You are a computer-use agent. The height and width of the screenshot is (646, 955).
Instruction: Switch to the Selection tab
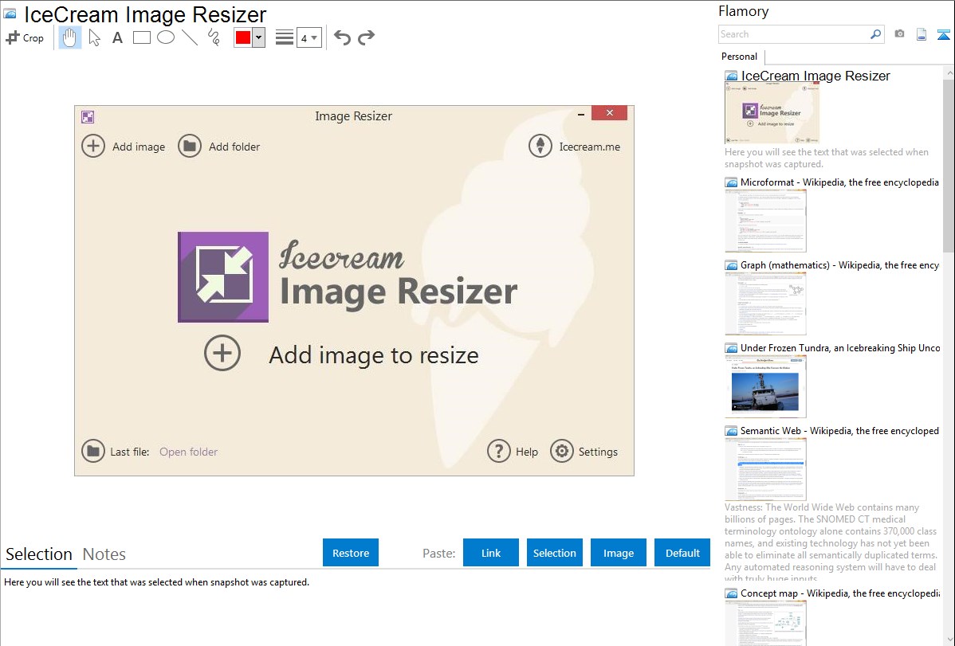(39, 554)
